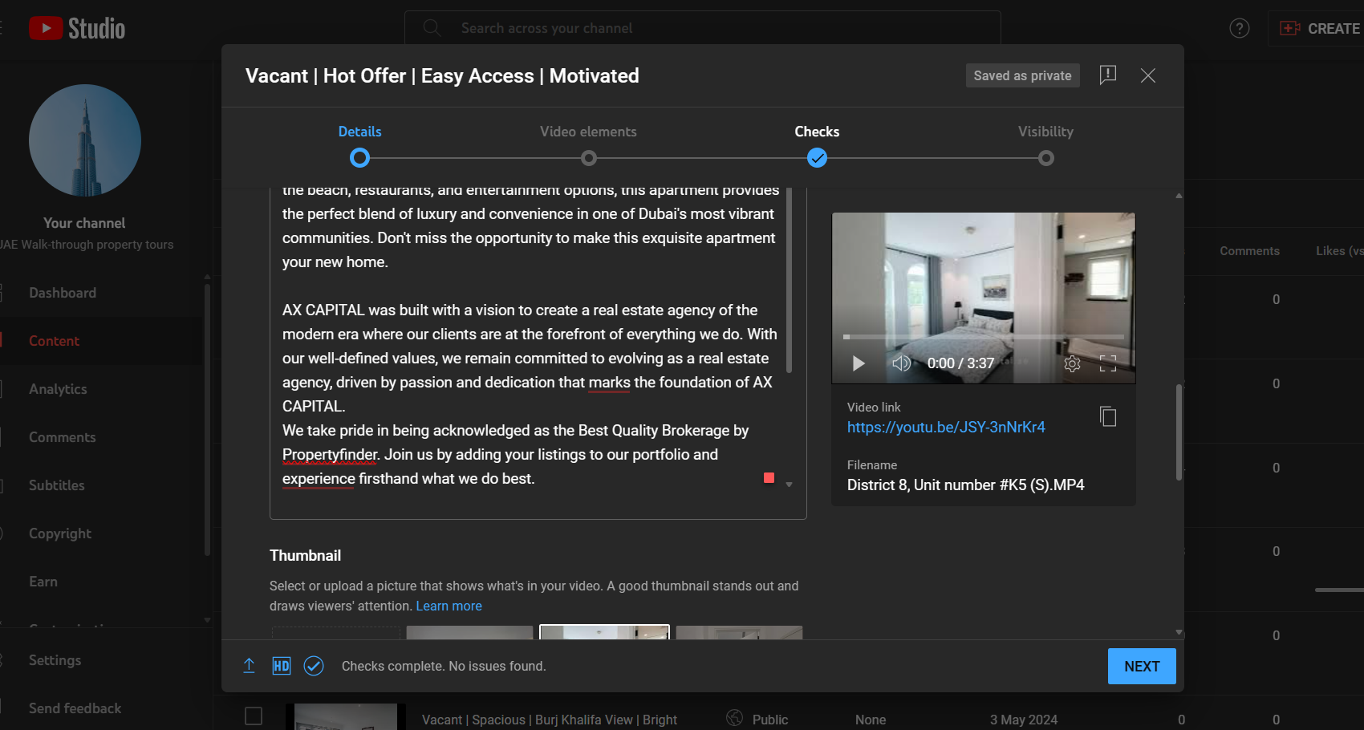Click the Comments column header

[1249, 251]
